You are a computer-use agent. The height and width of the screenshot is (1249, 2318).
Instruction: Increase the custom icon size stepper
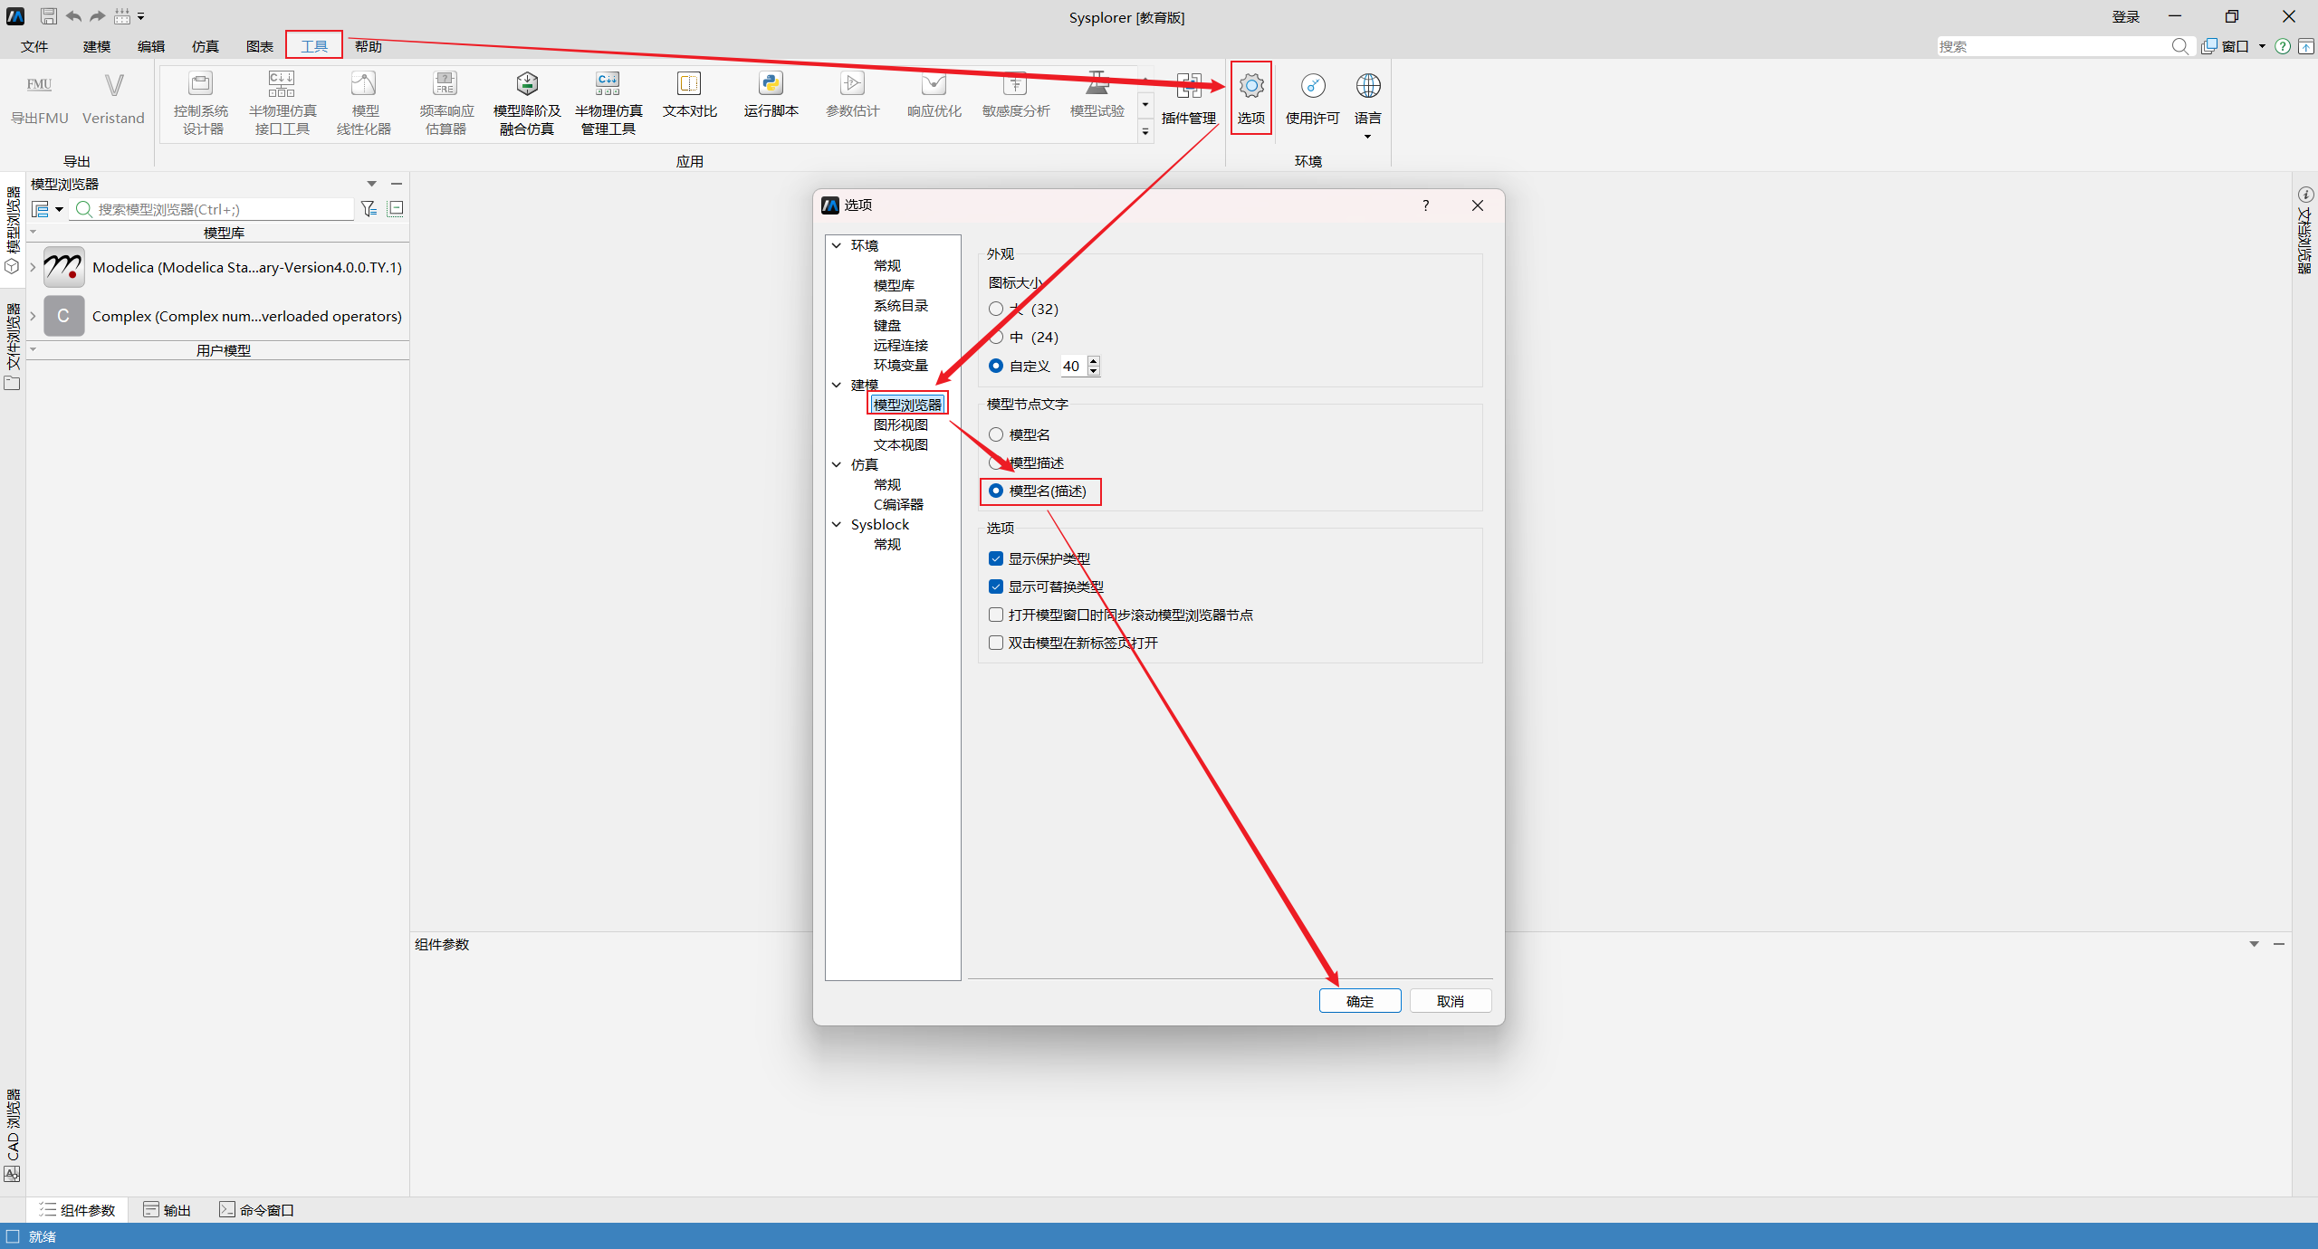click(x=1094, y=361)
